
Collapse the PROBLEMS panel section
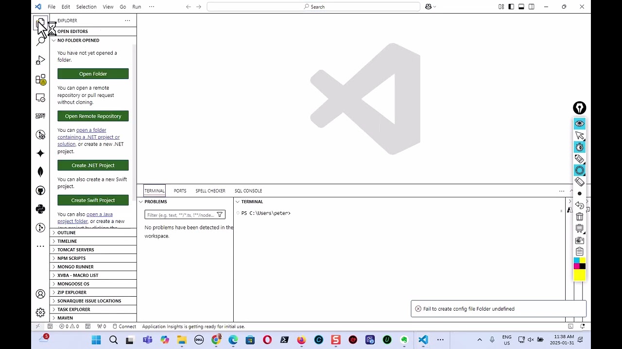point(186,202)
